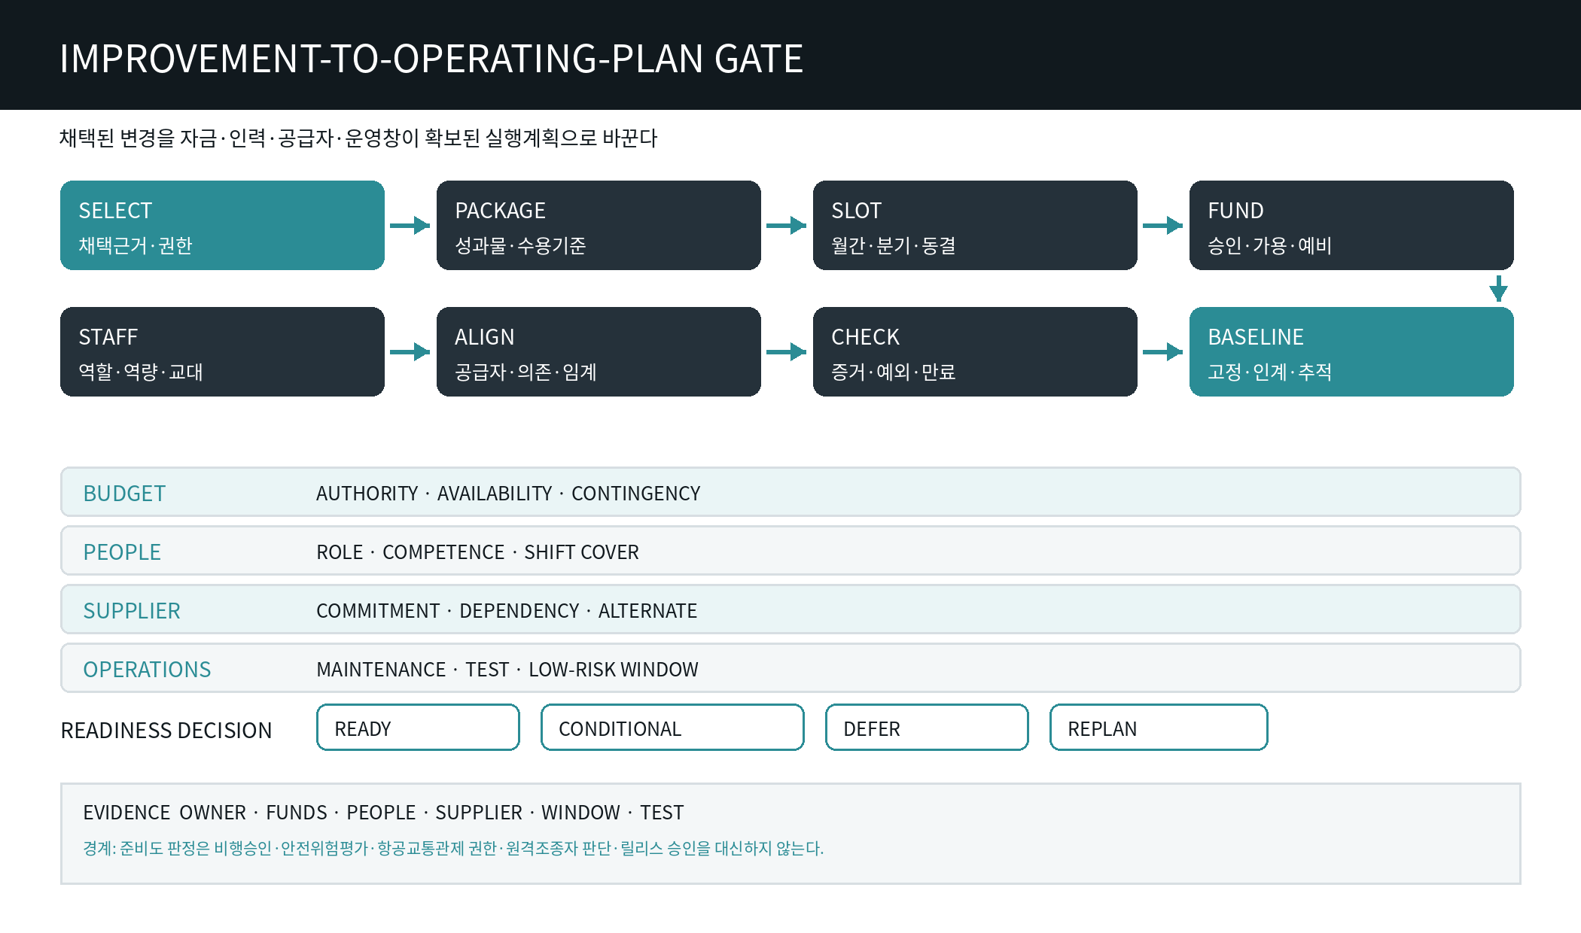Screen dimensions: 1581x933
Task: Open the BUDGET criteria row
Action: click(x=790, y=492)
